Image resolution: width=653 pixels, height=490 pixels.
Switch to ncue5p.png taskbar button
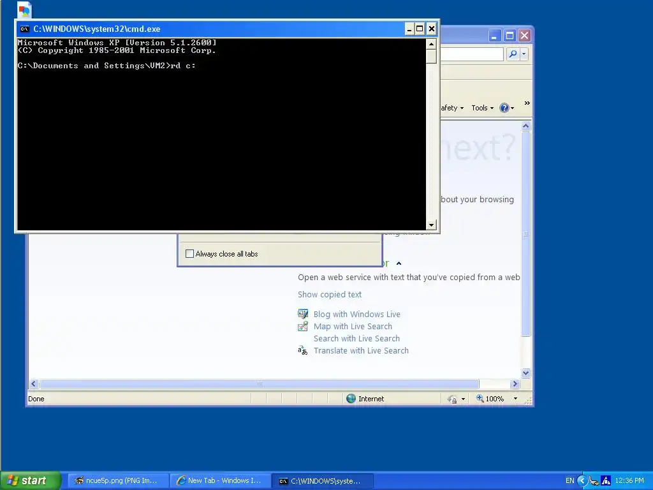pyautogui.click(x=118, y=481)
